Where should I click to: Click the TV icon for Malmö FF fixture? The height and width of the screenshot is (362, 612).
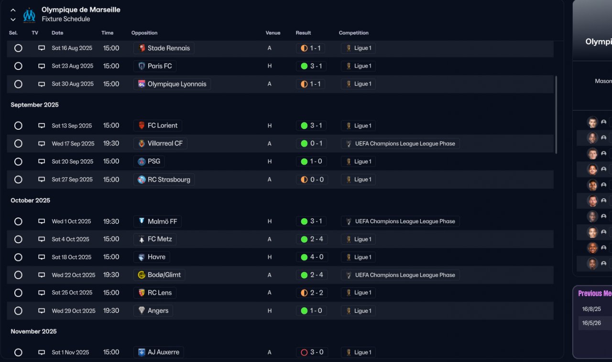pos(42,221)
